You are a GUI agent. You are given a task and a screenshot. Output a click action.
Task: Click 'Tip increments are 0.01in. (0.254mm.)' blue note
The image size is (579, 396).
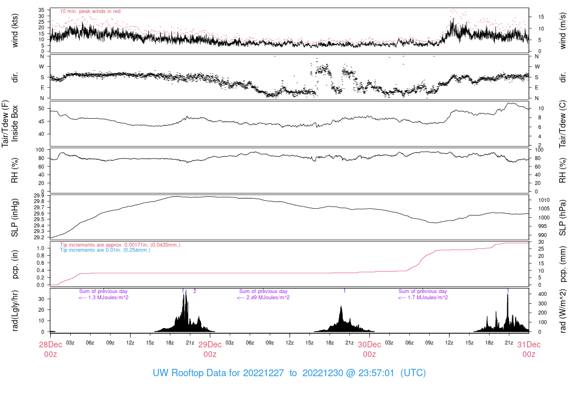coord(105,249)
